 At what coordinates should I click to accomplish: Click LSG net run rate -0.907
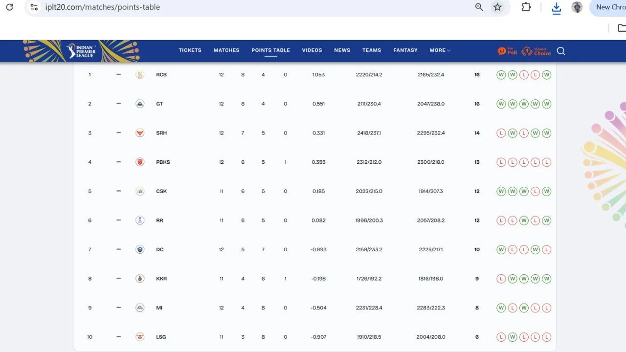pyautogui.click(x=318, y=337)
